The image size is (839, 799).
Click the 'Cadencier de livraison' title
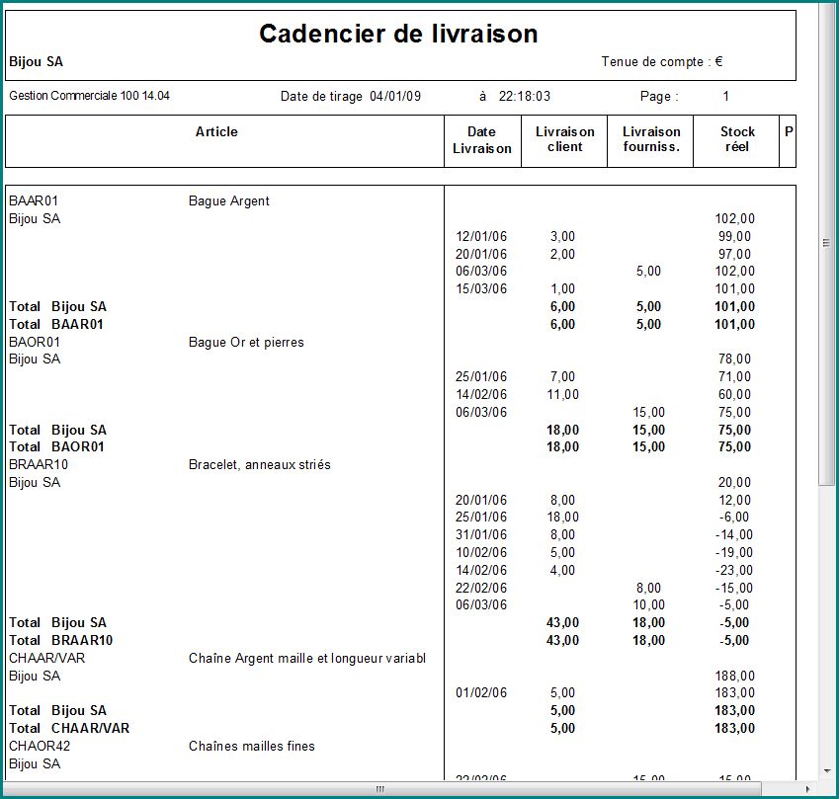(398, 34)
